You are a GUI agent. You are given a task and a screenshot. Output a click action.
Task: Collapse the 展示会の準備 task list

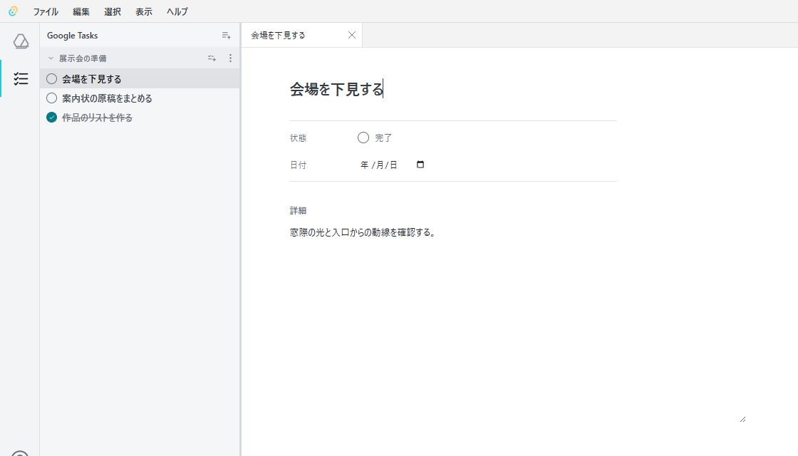pyautogui.click(x=51, y=58)
